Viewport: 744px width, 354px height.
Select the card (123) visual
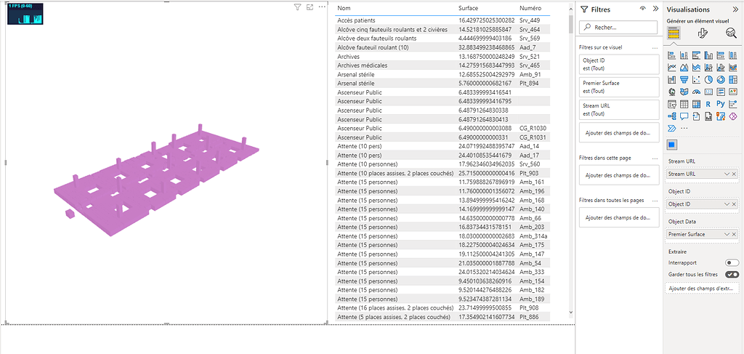point(708,92)
